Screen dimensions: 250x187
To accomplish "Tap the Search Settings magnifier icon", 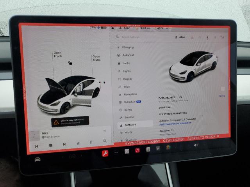I will tap(117, 37).
